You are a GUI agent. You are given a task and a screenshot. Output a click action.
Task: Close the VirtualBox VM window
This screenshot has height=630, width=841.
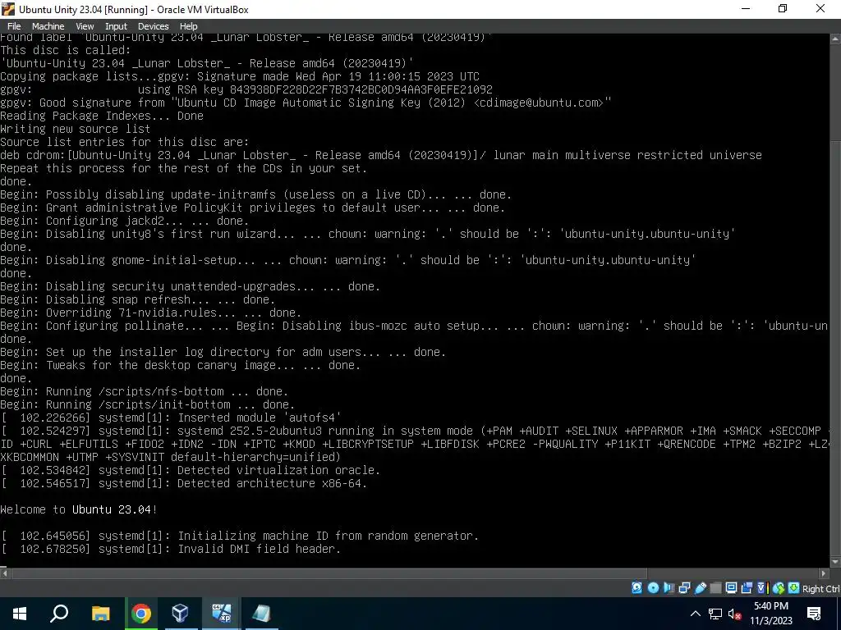(x=820, y=8)
